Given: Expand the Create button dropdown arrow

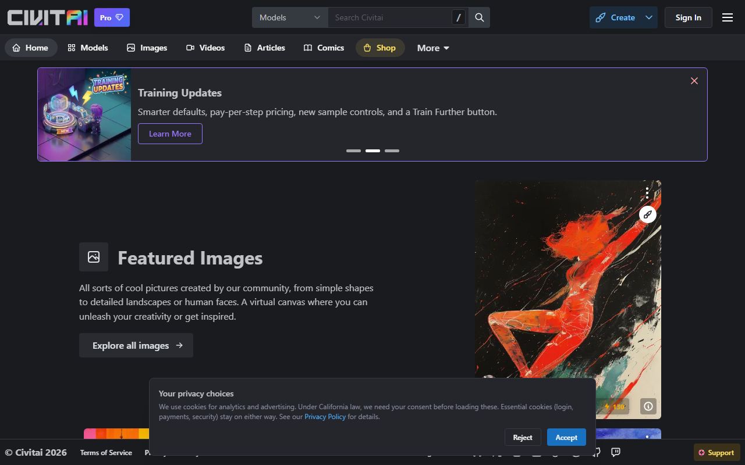Looking at the screenshot, I should pyautogui.click(x=649, y=17).
